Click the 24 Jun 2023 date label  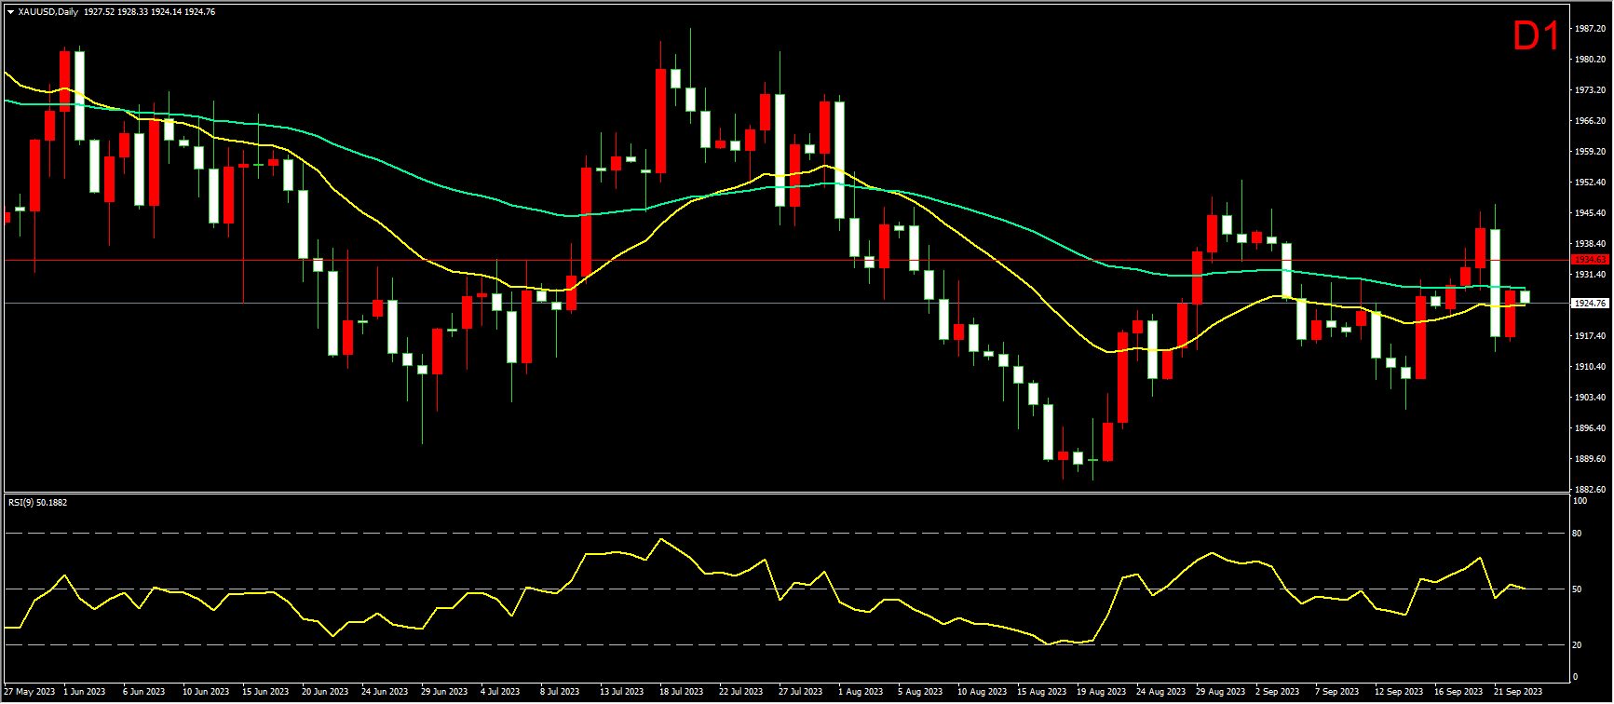point(385,692)
